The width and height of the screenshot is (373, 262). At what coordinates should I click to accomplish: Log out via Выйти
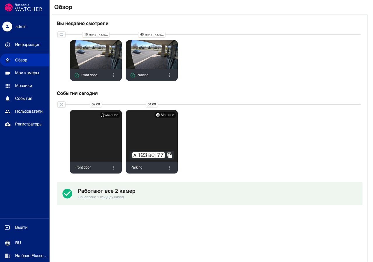[25, 228]
